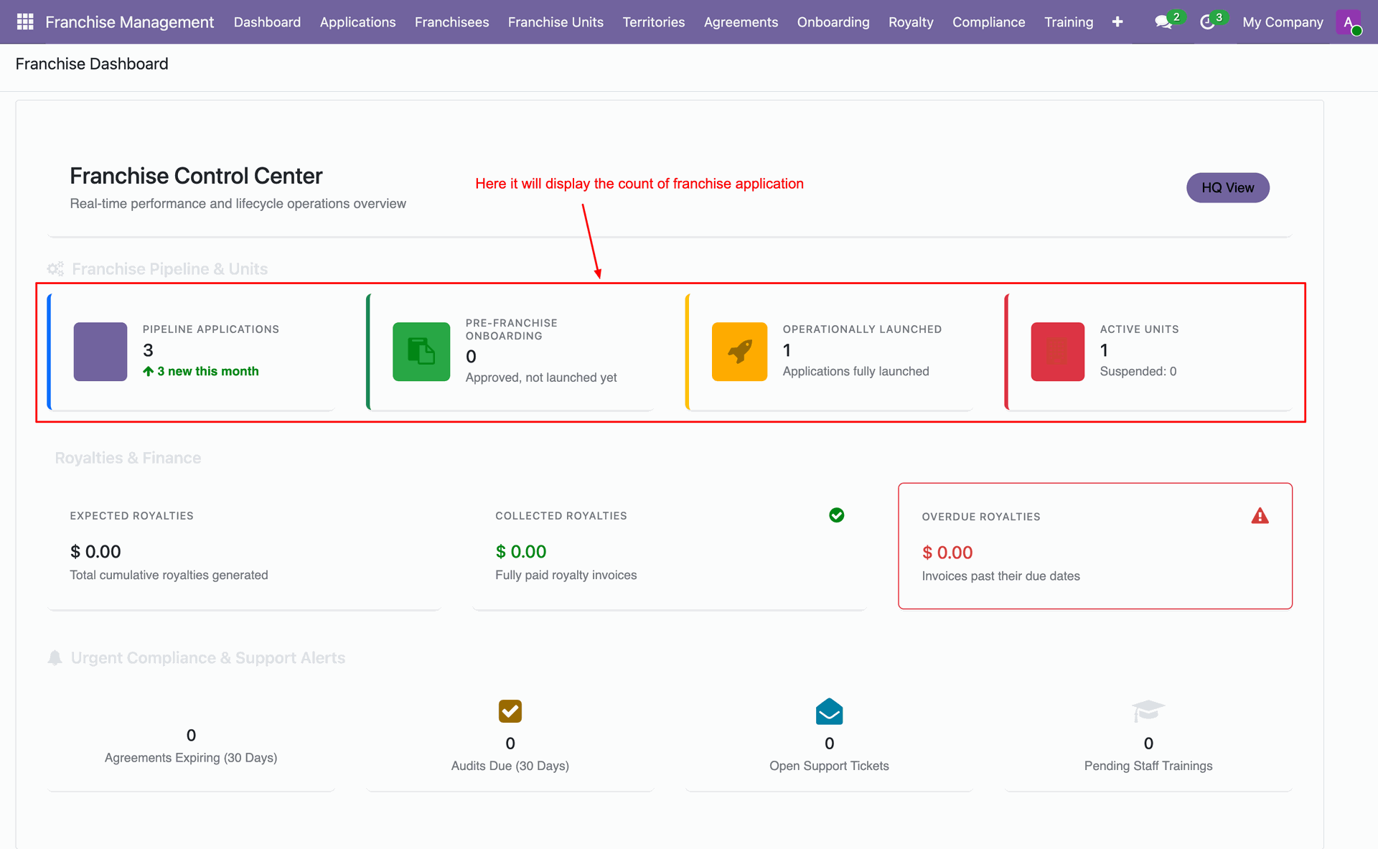The width and height of the screenshot is (1378, 849).
Task: Click the Audits Due checkmark icon
Action: tap(510, 711)
